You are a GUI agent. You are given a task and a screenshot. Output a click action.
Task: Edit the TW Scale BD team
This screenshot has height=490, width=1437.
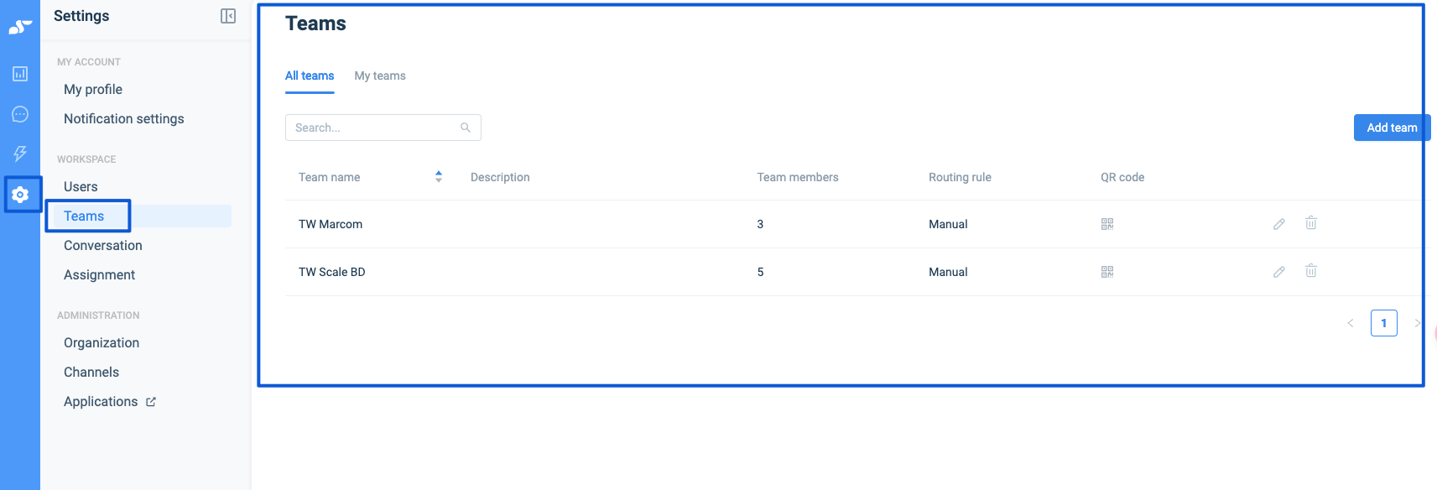point(1279,272)
